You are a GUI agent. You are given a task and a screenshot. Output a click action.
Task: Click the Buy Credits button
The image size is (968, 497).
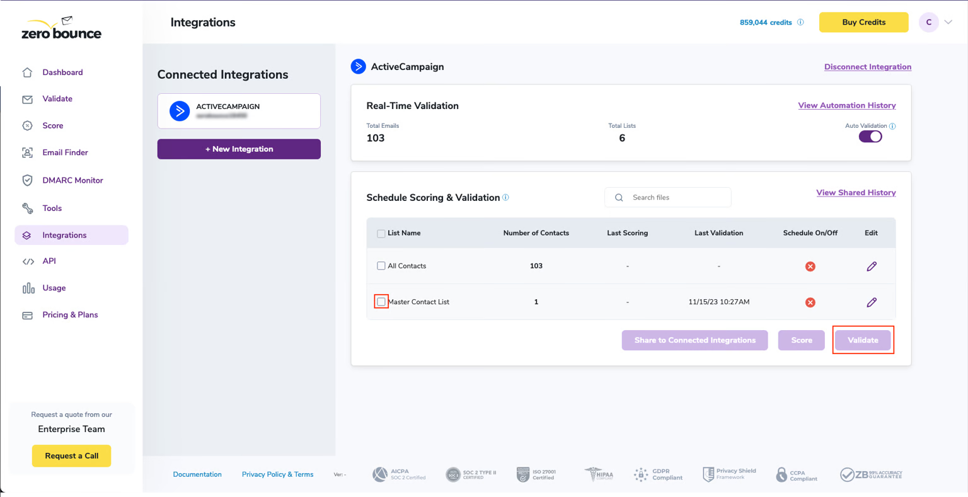point(863,22)
